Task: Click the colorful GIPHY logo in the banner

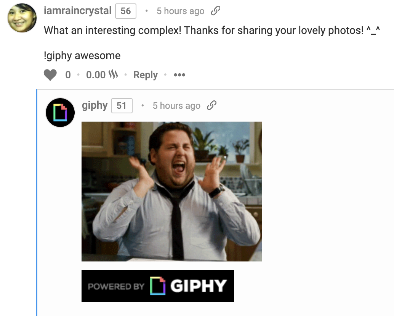Action: coord(158,285)
